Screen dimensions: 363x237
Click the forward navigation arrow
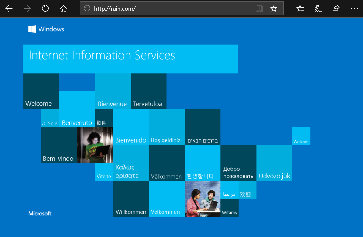(27, 9)
